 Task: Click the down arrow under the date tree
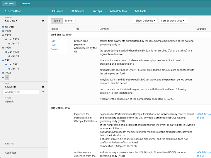click(12, 78)
